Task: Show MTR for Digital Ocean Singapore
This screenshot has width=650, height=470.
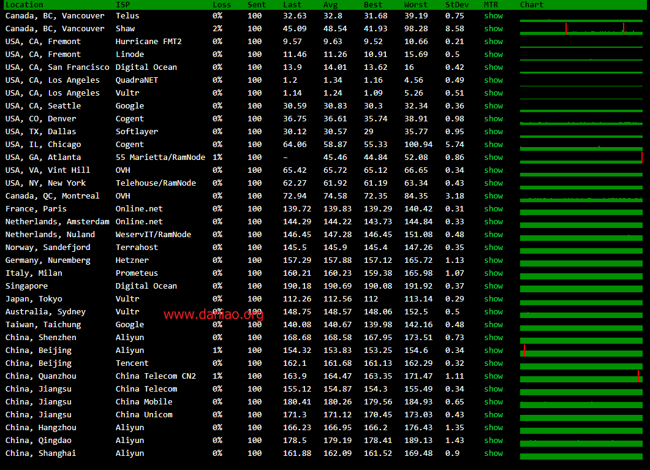Action: pyautogui.click(x=493, y=286)
